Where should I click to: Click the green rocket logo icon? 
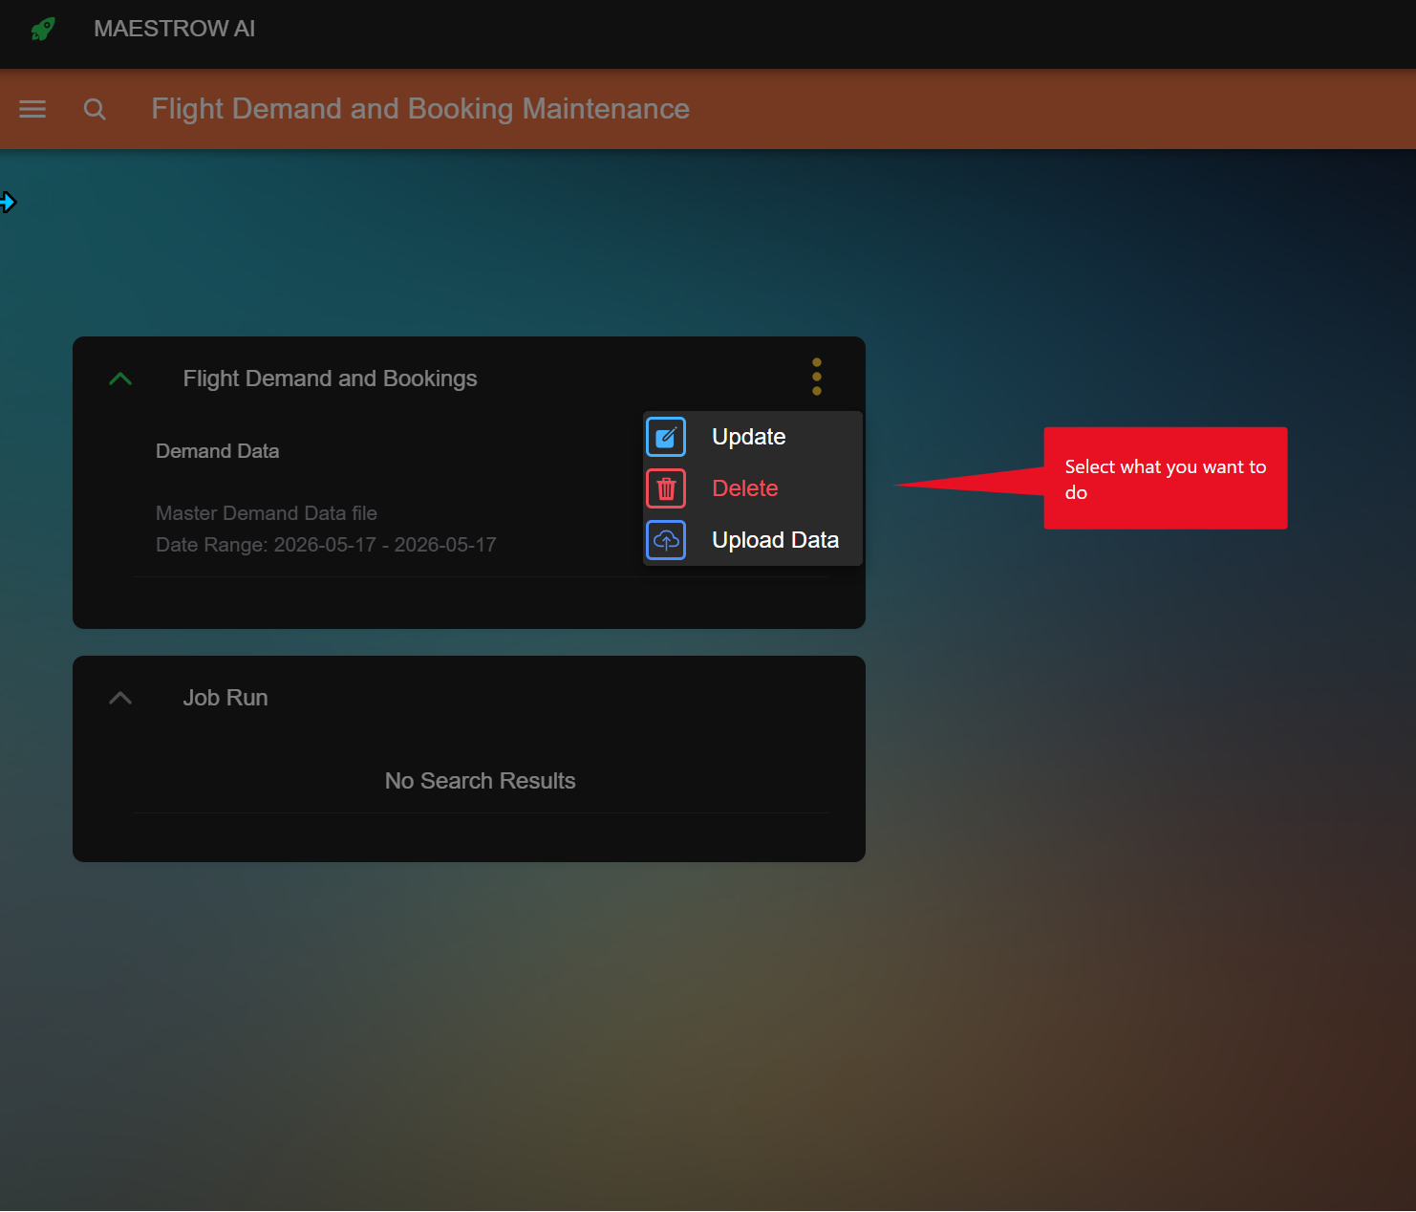42,29
